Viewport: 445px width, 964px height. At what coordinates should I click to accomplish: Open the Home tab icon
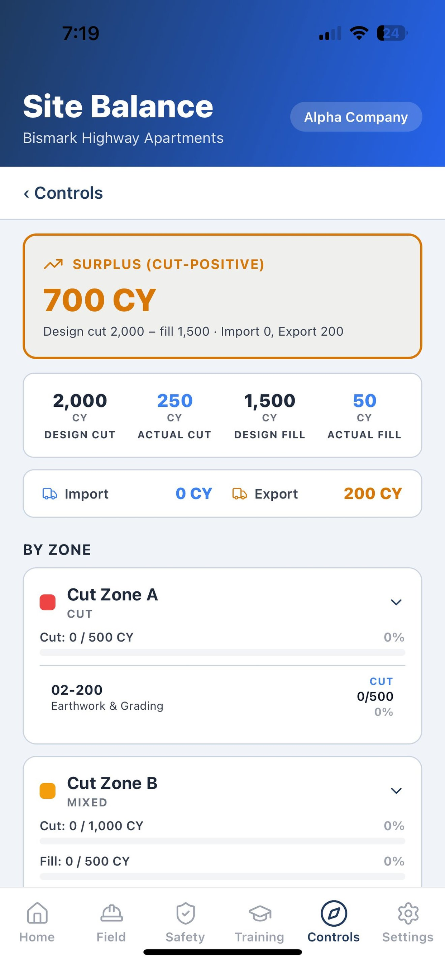[x=37, y=913]
